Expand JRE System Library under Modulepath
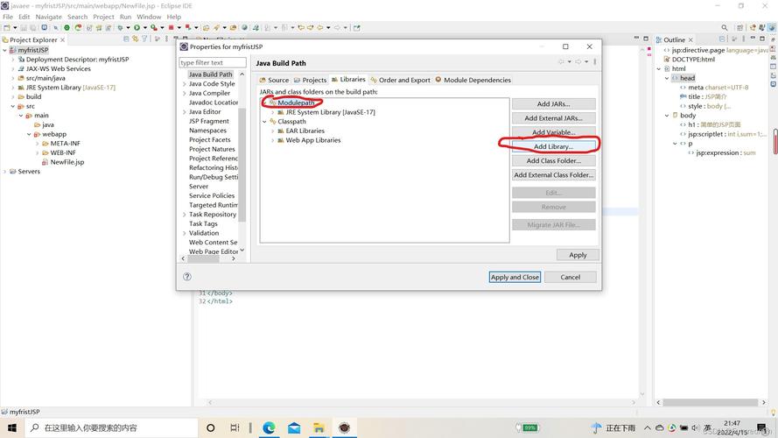778x438 pixels. coord(273,112)
